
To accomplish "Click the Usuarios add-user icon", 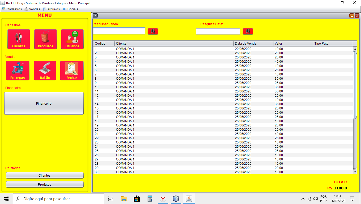I will click(72, 39).
